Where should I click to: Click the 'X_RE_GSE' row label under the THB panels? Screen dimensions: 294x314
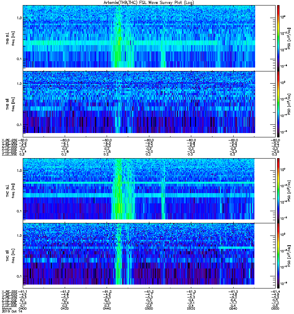click(9, 140)
